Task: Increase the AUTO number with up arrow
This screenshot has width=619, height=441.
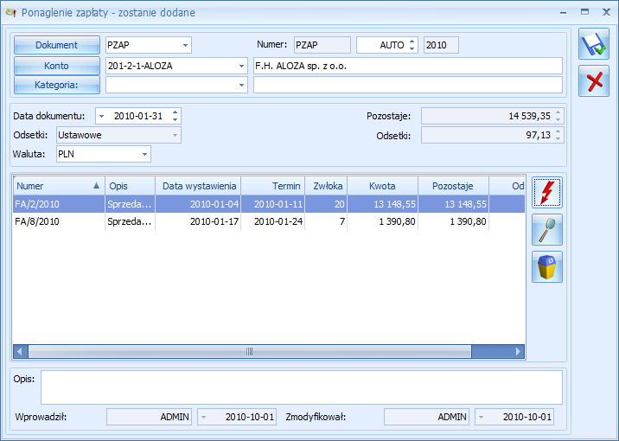Action: (412, 42)
